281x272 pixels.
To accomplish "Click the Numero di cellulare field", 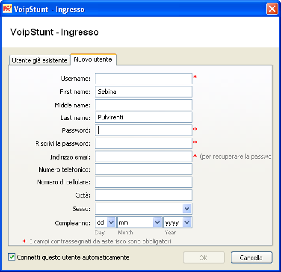I will coord(143,182).
